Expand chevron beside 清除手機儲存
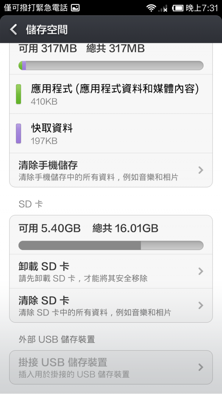 pyautogui.click(x=200, y=170)
